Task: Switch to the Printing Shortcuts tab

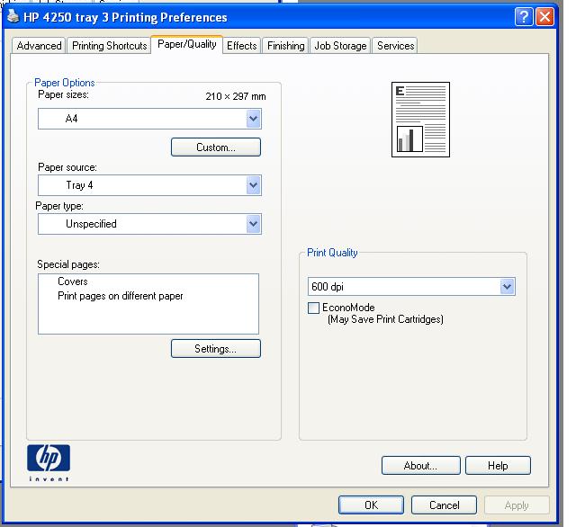Action: [x=110, y=46]
